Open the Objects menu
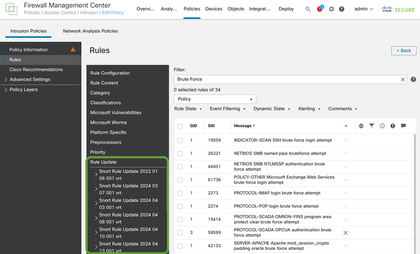This screenshot has height=254, width=420. pyautogui.click(x=236, y=9)
